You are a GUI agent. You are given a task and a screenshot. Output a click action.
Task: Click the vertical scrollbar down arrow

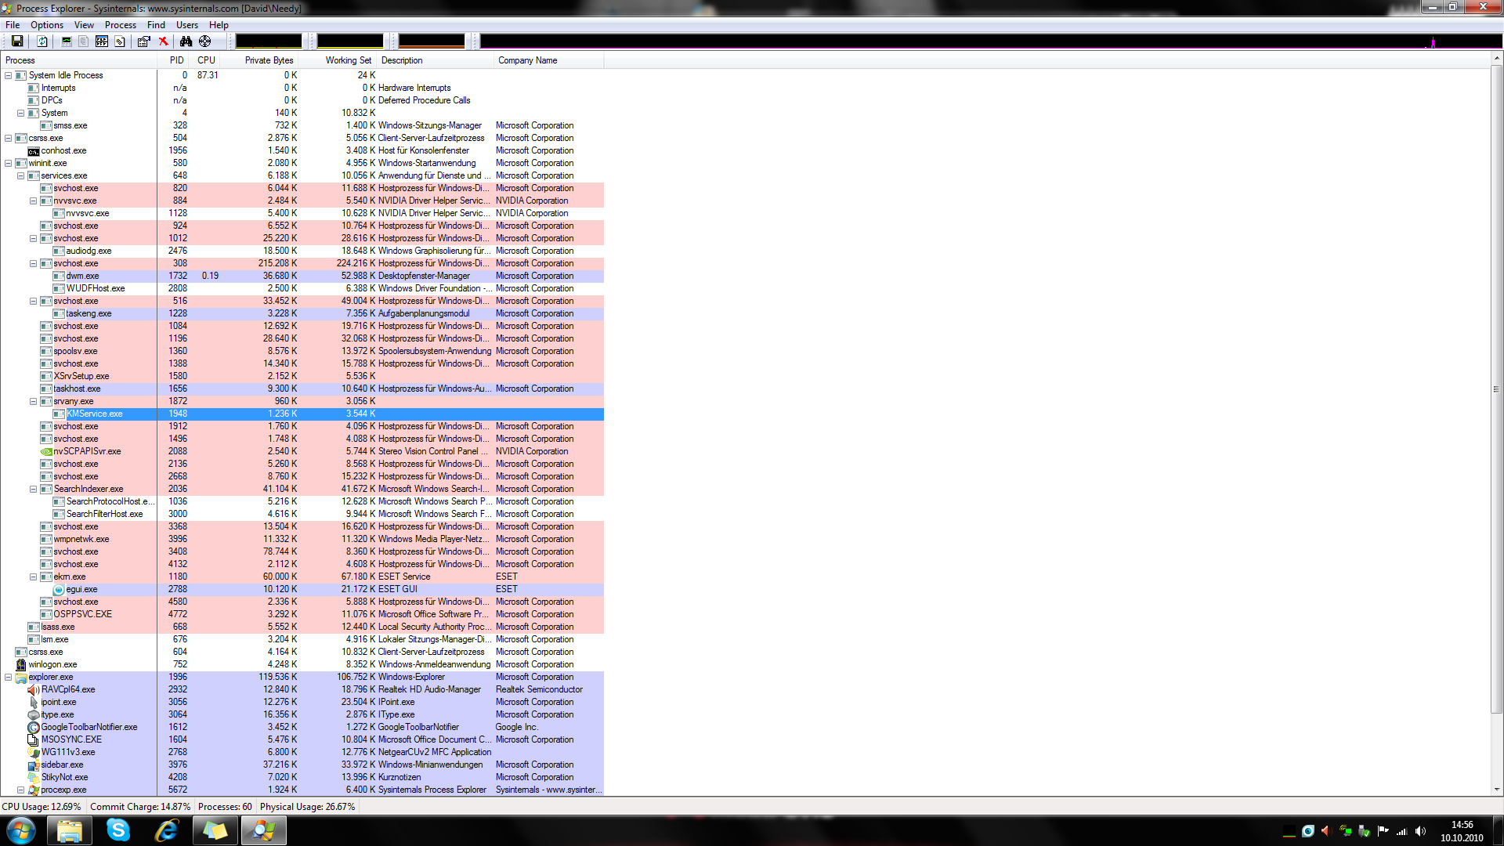tap(1496, 790)
